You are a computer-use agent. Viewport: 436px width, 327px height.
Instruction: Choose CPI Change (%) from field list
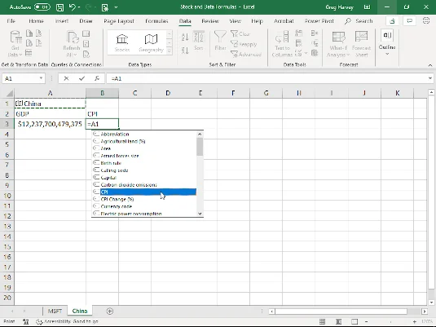pyautogui.click(x=117, y=199)
